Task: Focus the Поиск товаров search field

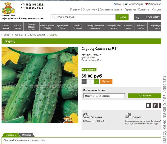Action: 83,17
